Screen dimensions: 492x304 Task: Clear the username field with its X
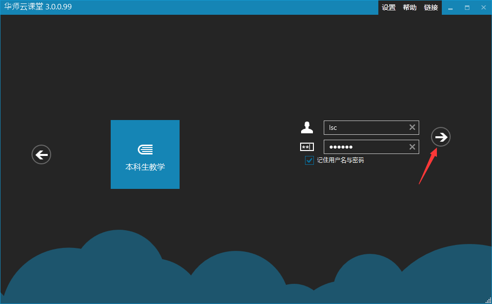pyautogui.click(x=412, y=127)
